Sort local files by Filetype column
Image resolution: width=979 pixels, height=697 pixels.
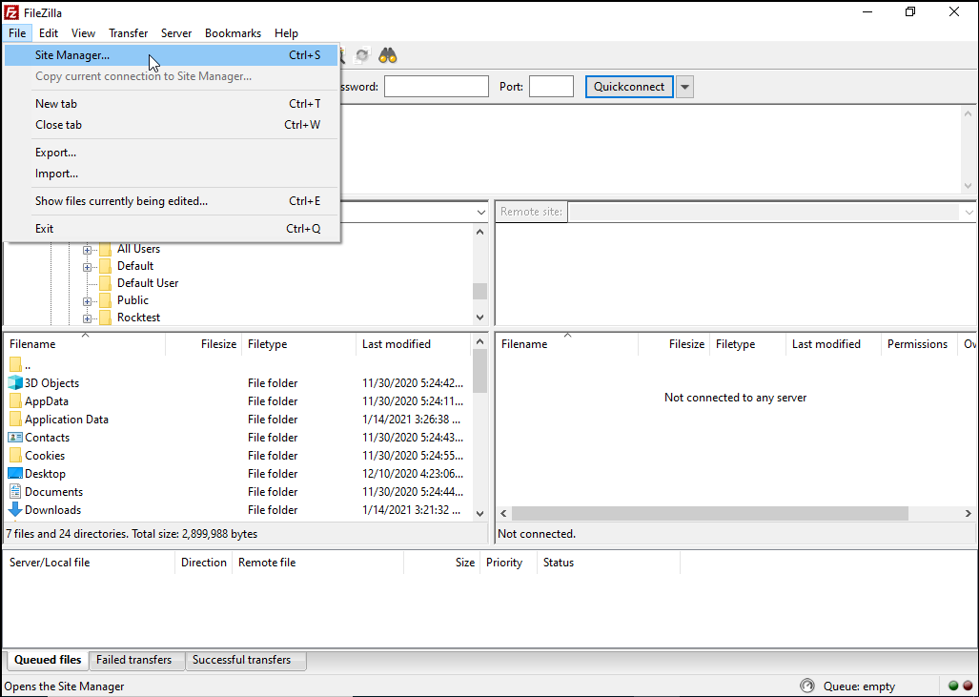299,344
